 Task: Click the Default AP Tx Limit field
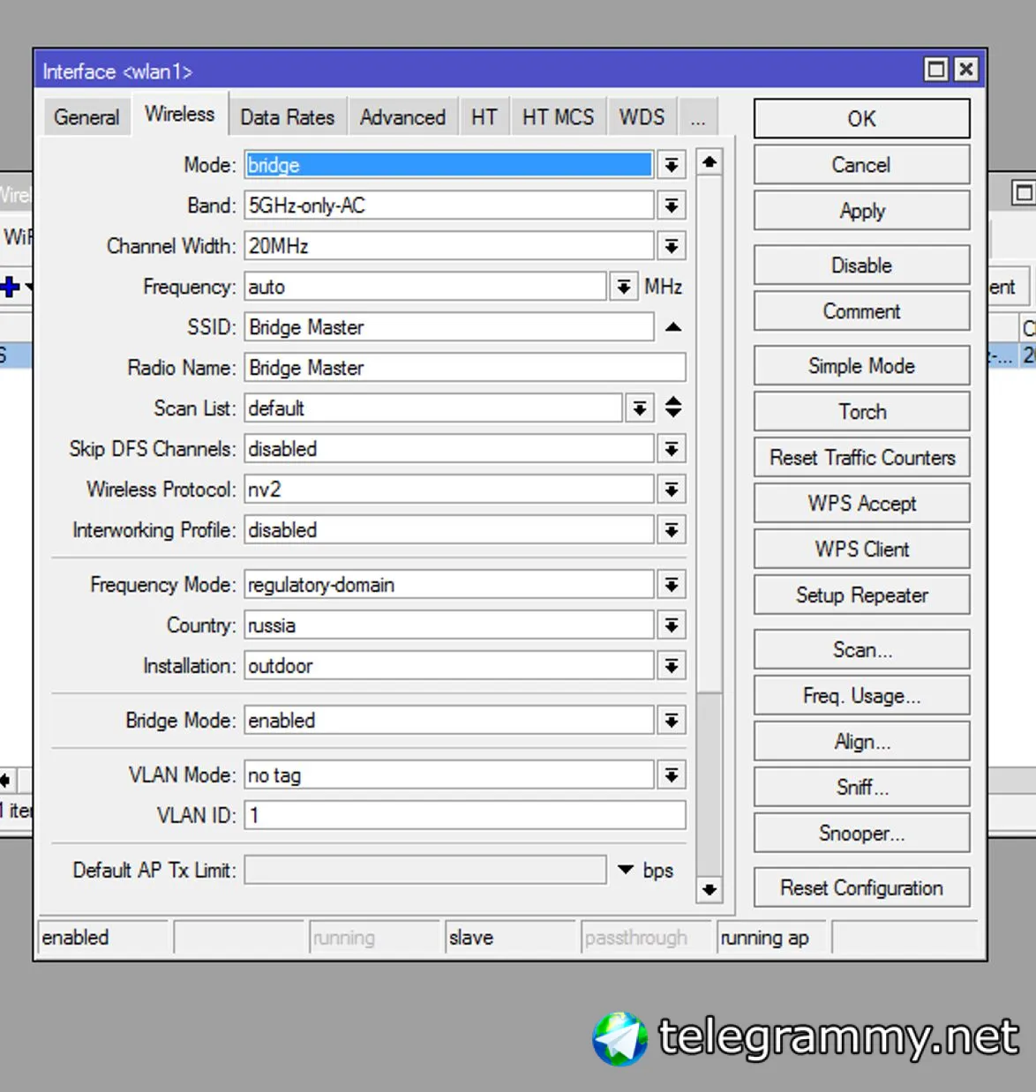click(425, 871)
